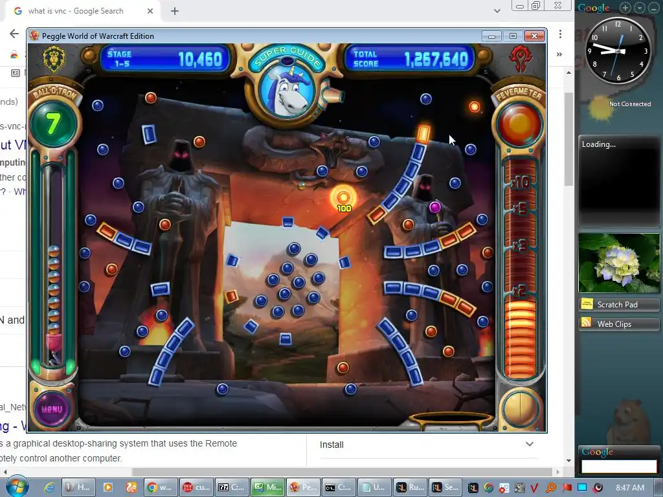663x497 pixels.
Task: Click the red Horde emblem
Action: 520,58
